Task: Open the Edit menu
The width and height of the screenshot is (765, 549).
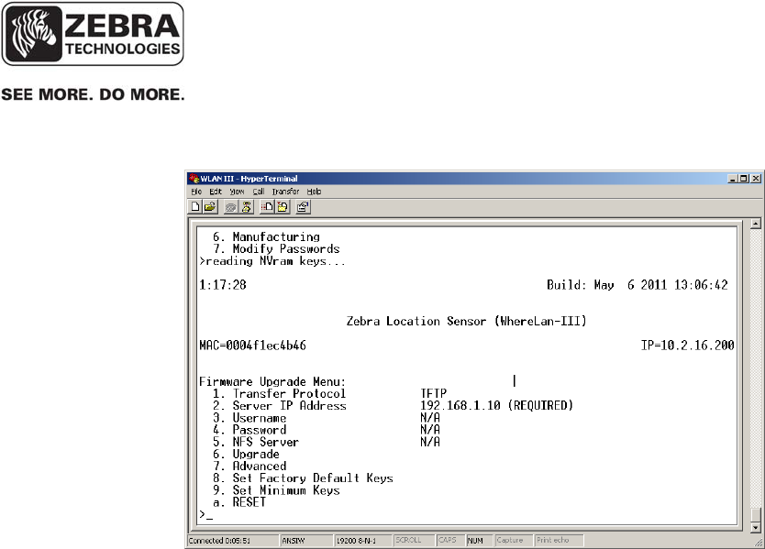Action: point(216,192)
